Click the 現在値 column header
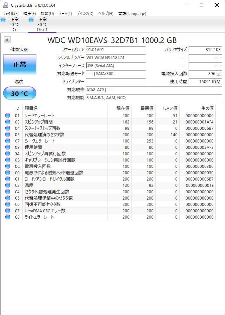Viewport: 225px width, 315px height. (119, 108)
